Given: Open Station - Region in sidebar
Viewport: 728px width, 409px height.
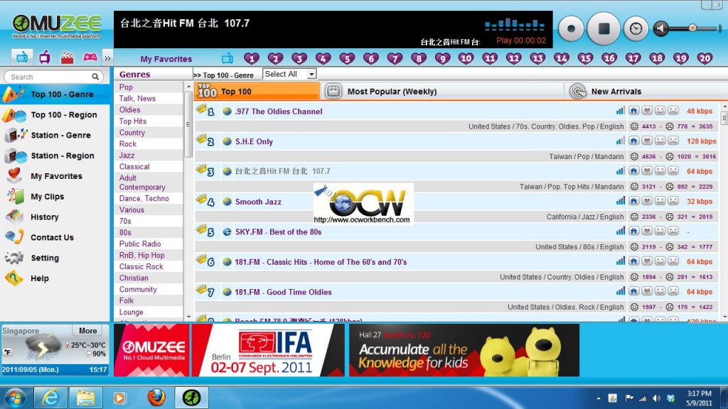Looking at the screenshot, I should tap(55, 156).
